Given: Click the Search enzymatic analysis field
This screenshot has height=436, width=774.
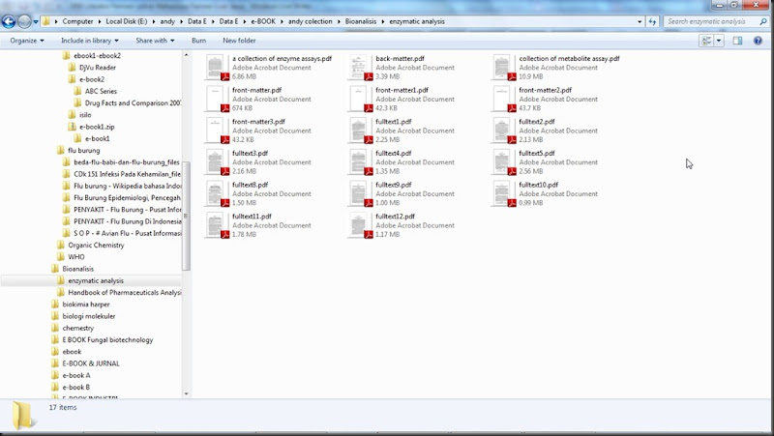Looking at the screenshot, I should point(712,21).
